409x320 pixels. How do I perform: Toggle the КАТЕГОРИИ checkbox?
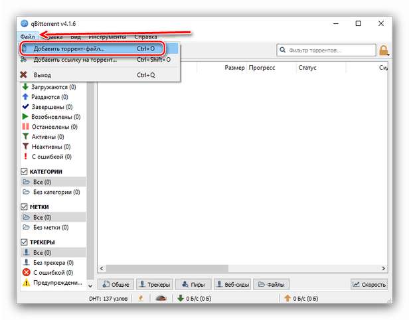(25, 171)
